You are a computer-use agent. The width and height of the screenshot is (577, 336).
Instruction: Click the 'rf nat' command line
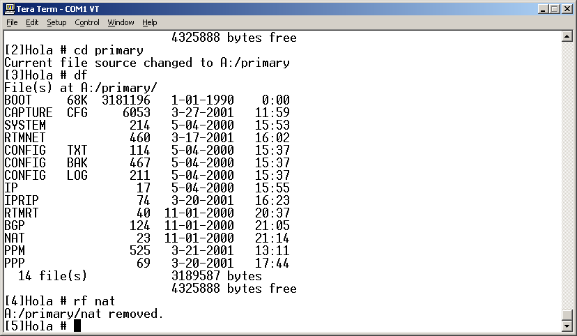click(x=59, y=301)
